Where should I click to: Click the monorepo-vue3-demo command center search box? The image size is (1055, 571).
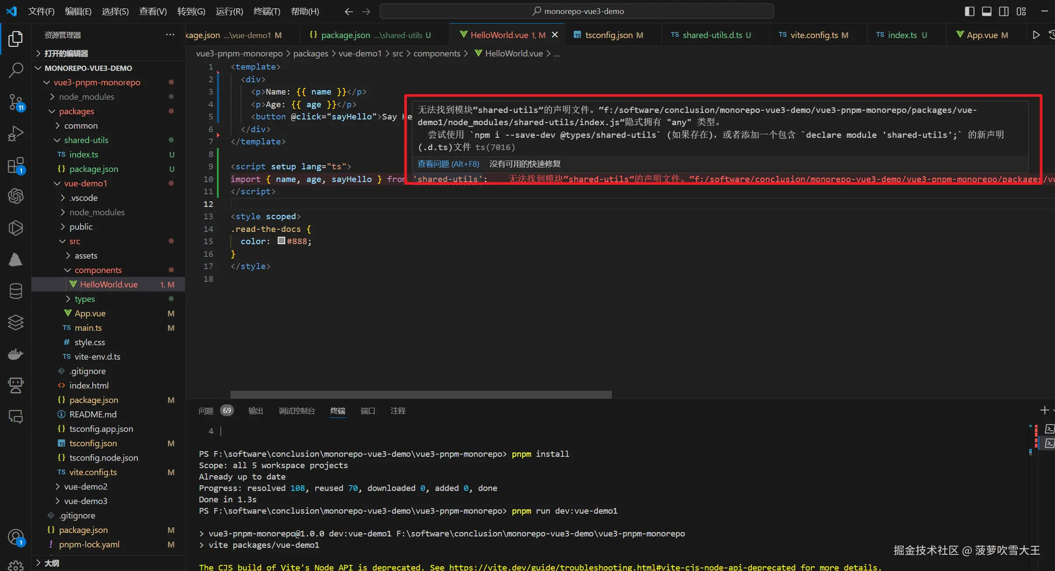click(x=576, y=11)
